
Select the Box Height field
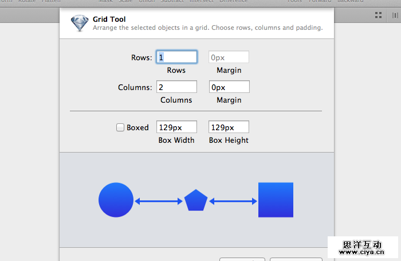click(x=229, y=127)
